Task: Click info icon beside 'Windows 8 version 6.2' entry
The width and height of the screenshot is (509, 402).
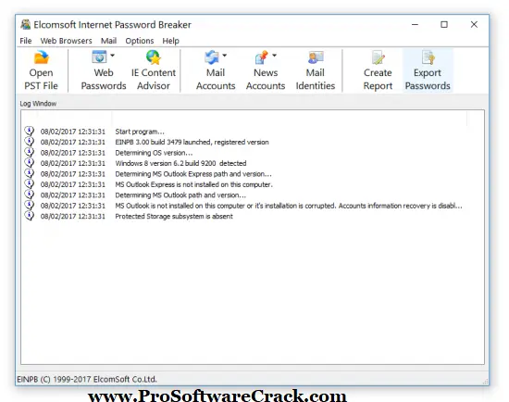Action: (30, 163)
